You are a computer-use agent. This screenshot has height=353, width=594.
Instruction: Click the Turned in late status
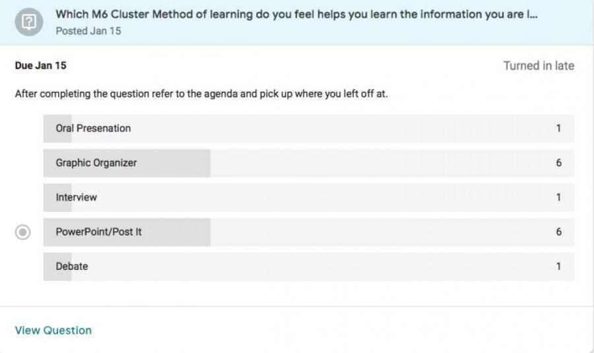pyautogui.click(x=539, y=66)
